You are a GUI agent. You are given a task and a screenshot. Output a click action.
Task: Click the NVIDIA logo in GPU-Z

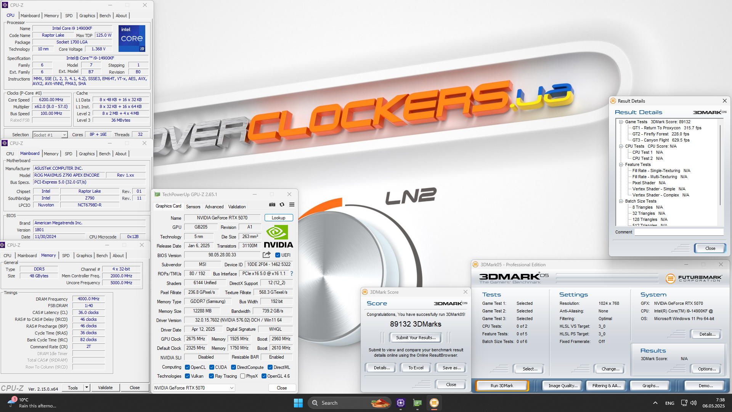pos(278,237)
